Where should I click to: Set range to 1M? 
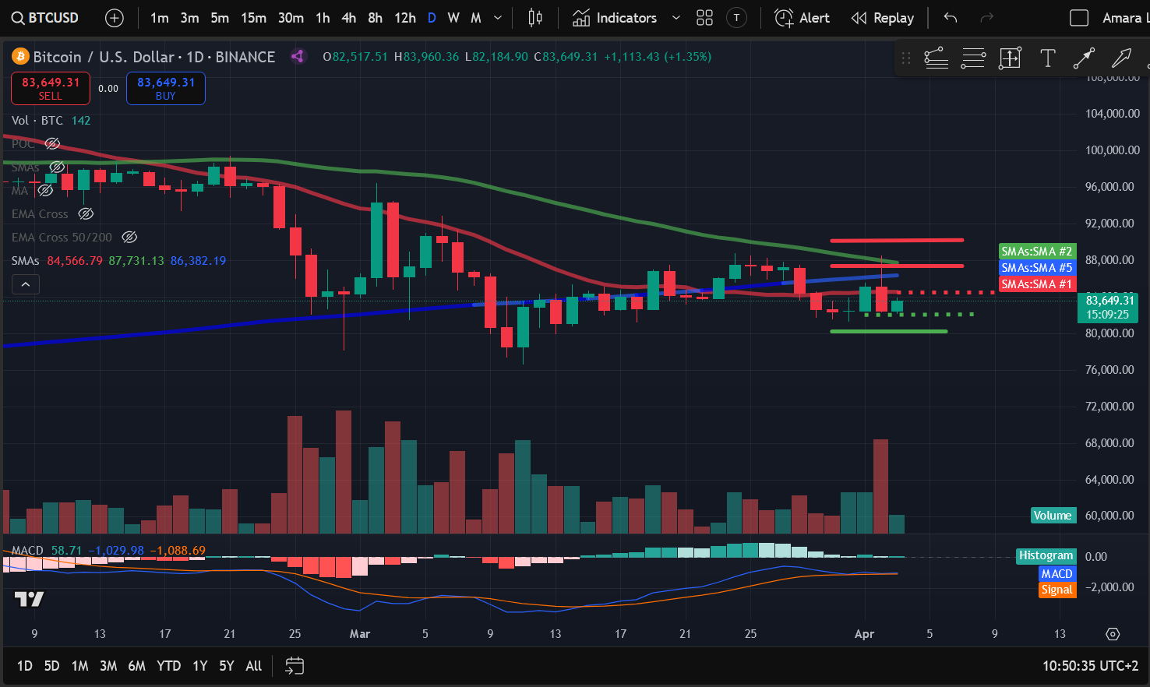click(x=79, y=666)
